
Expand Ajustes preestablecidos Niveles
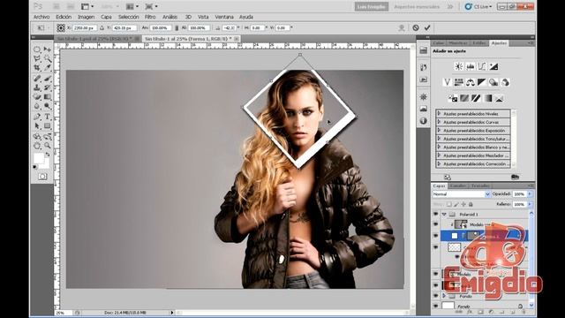coord(439,114)
